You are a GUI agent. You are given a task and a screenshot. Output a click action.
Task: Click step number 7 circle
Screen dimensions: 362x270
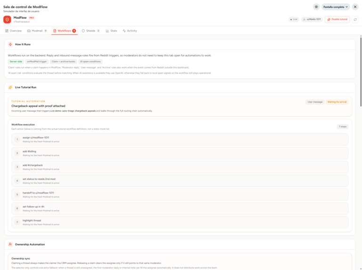point(17,222)
